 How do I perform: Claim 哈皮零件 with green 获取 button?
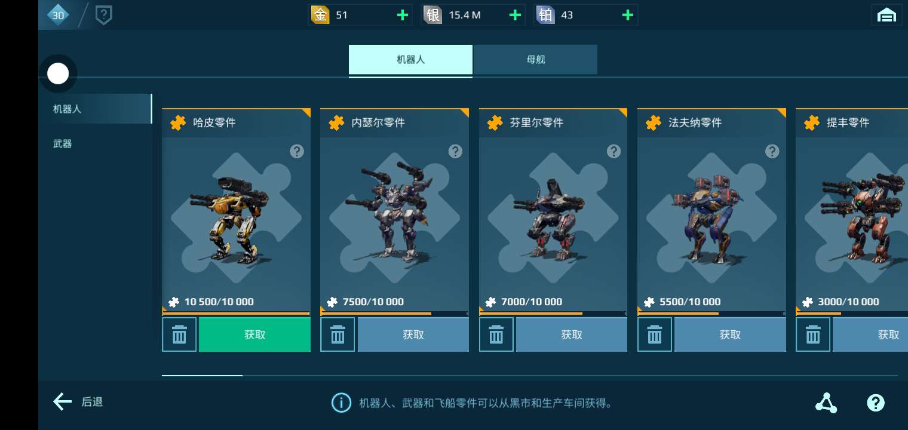click(x=254, y=334)
